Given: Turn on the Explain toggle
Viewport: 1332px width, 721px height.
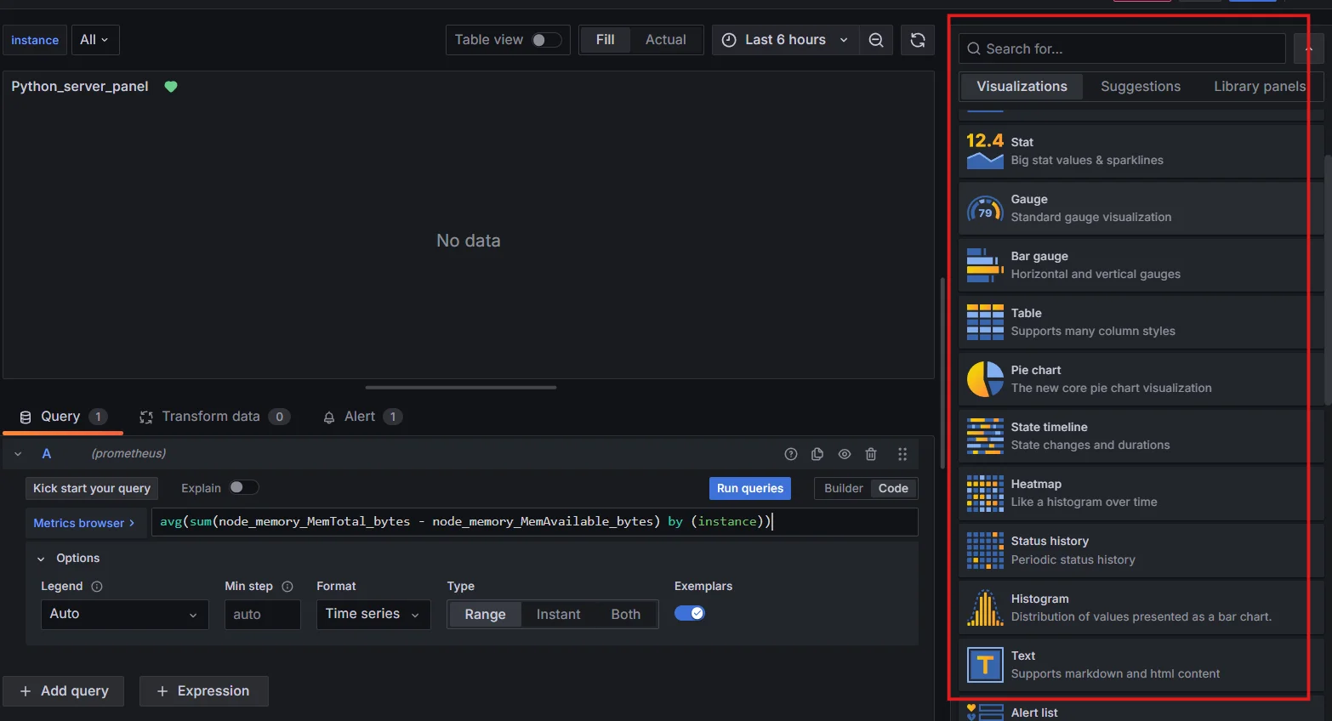Looking at the screenshot, I should coord(244,487).
